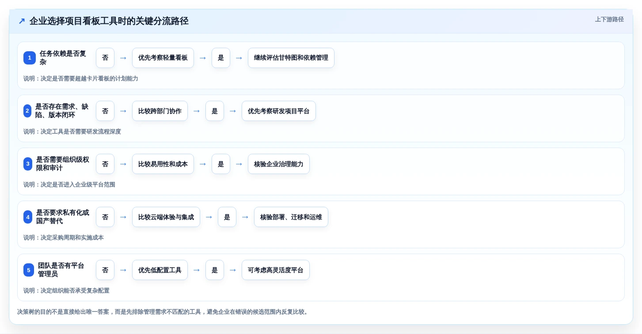Click 核验企业治理能力 box
This screenshot has width=642, height=334.
pyautogui.click(x=279, y=164)
